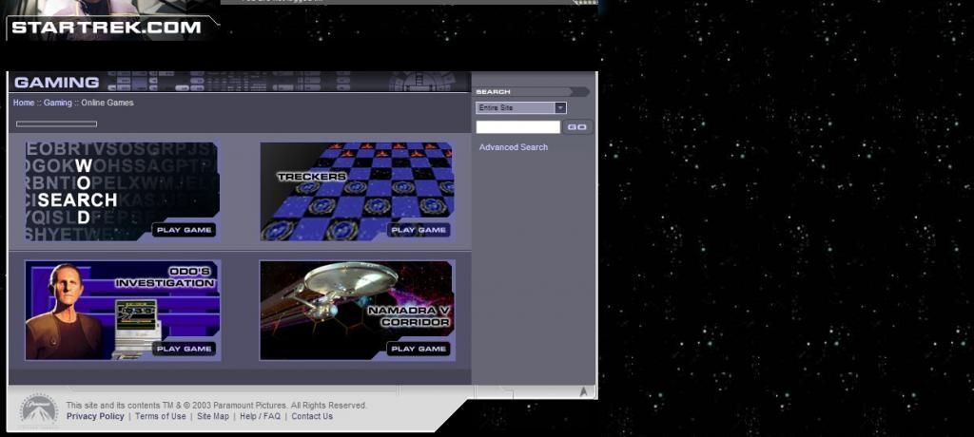974x437 pixels.
Task: Play the Namadra V Corridor game
Action: tap(419, 349)
